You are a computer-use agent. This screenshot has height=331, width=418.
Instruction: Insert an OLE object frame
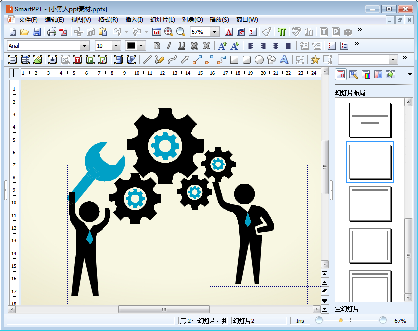pyautogui.click(x=53, y=60)
